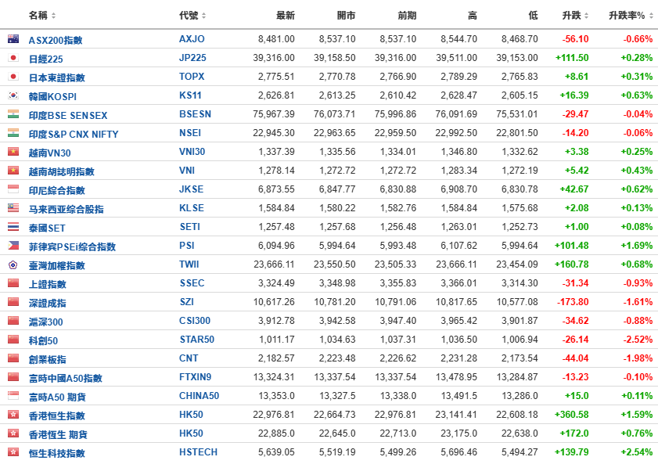The image size is (658, 464).
Task: Click the Hong Kong flag beside 香港恒生 期貨
Action: coord(13,433)
